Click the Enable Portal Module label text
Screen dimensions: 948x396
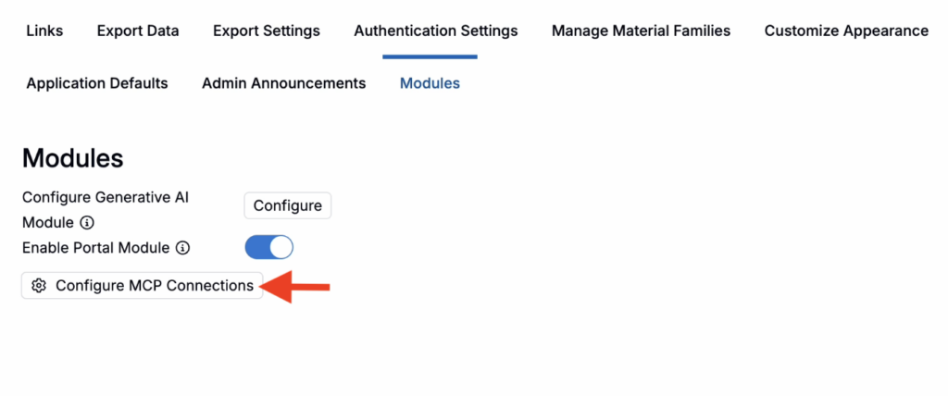95,248
